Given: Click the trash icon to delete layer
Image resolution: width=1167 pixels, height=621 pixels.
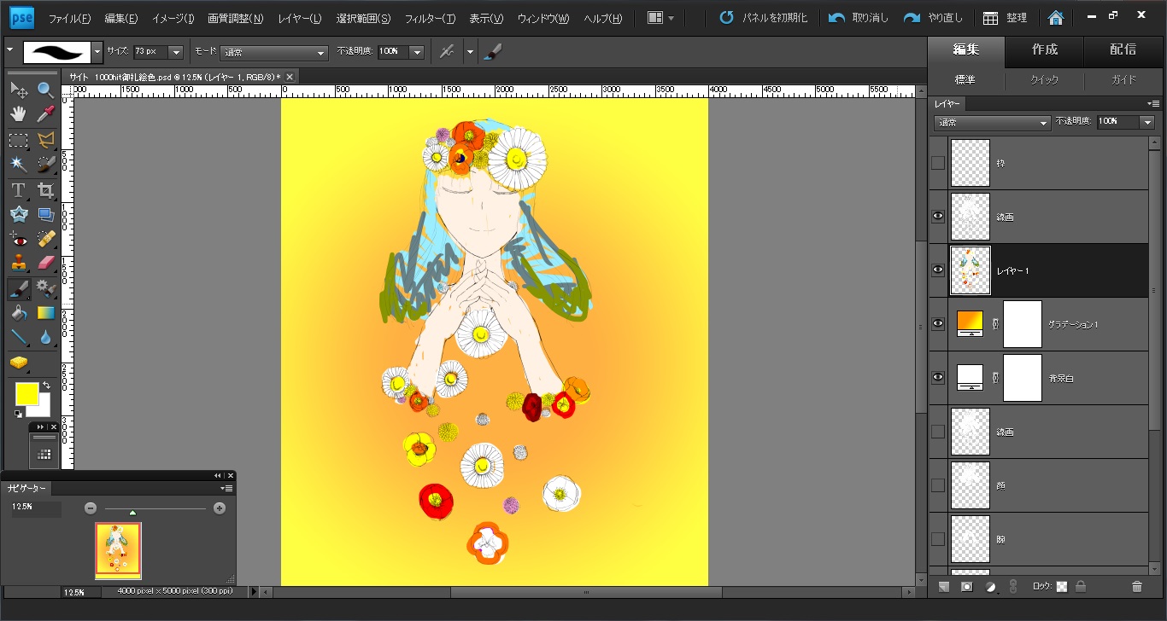Looking at the screenshot, I should 1136,587.
